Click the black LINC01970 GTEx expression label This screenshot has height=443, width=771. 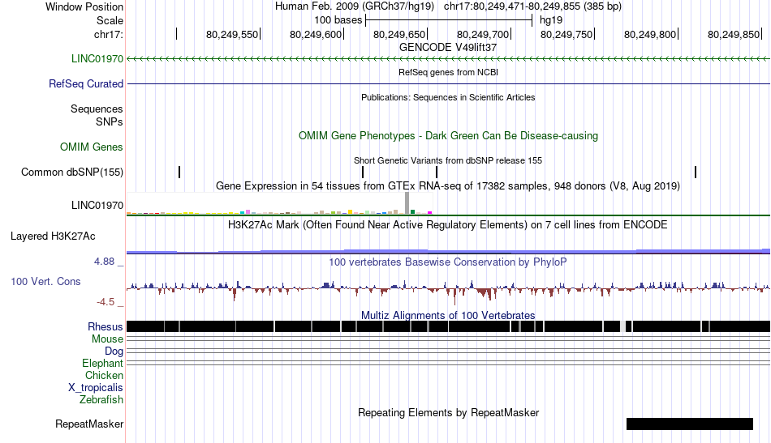point(97,205)
